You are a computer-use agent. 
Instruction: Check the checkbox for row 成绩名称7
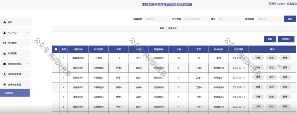[56, 78]
